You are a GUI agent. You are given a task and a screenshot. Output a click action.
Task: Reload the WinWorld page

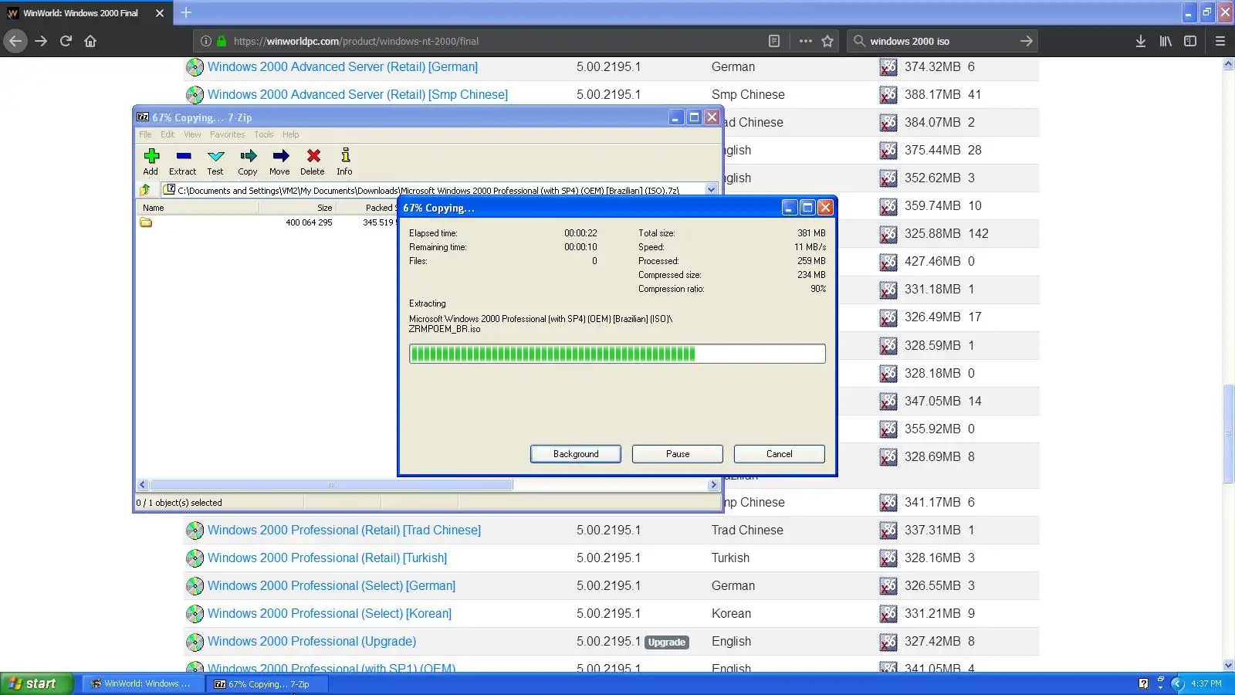pyautogui.click(x=66, y=41)
